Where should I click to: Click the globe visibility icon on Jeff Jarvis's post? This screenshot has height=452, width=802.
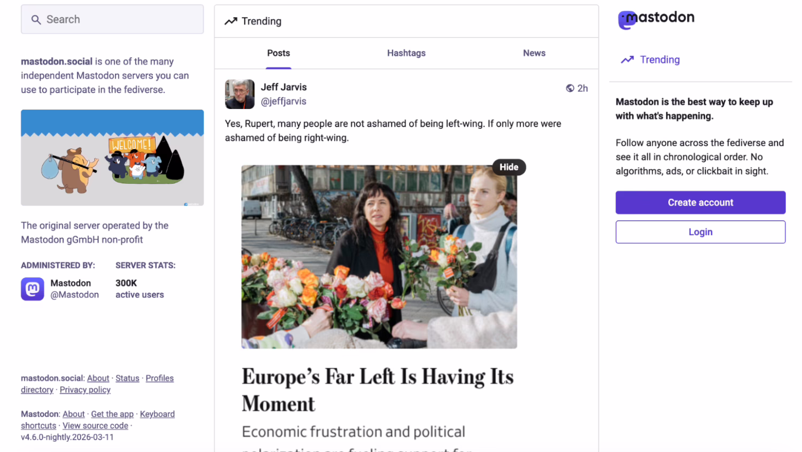point(569,88)
